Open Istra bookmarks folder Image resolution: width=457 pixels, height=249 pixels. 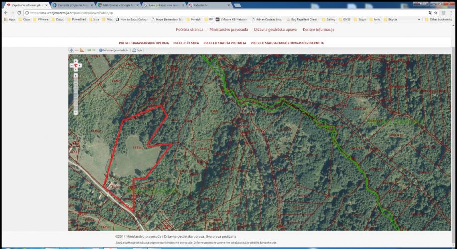[x=94, y=19]
